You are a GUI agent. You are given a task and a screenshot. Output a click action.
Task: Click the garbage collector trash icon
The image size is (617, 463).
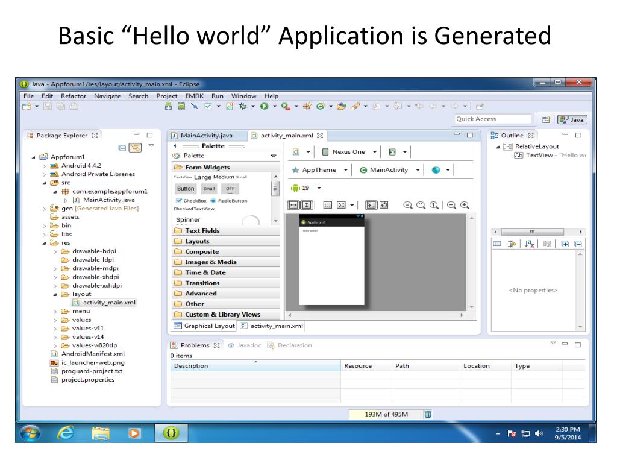(x=428, y=414)
